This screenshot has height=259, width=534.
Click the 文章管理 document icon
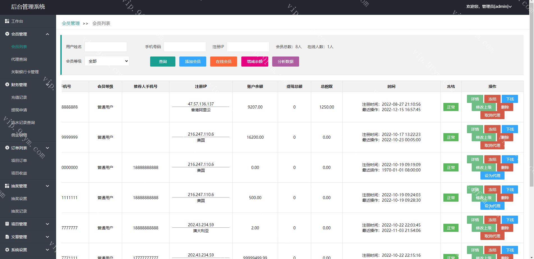[7, 237]
